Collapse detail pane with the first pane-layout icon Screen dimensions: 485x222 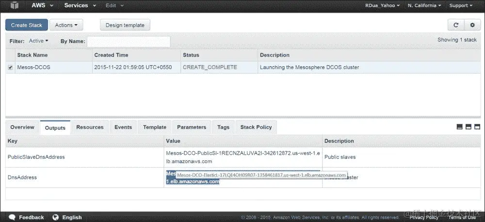pyautogui.click(x=460, y=127)
